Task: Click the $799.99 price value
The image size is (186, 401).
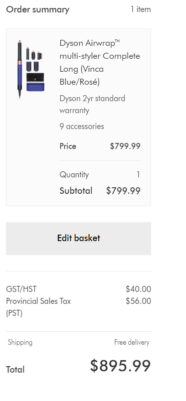Action: tap(125, 146)
